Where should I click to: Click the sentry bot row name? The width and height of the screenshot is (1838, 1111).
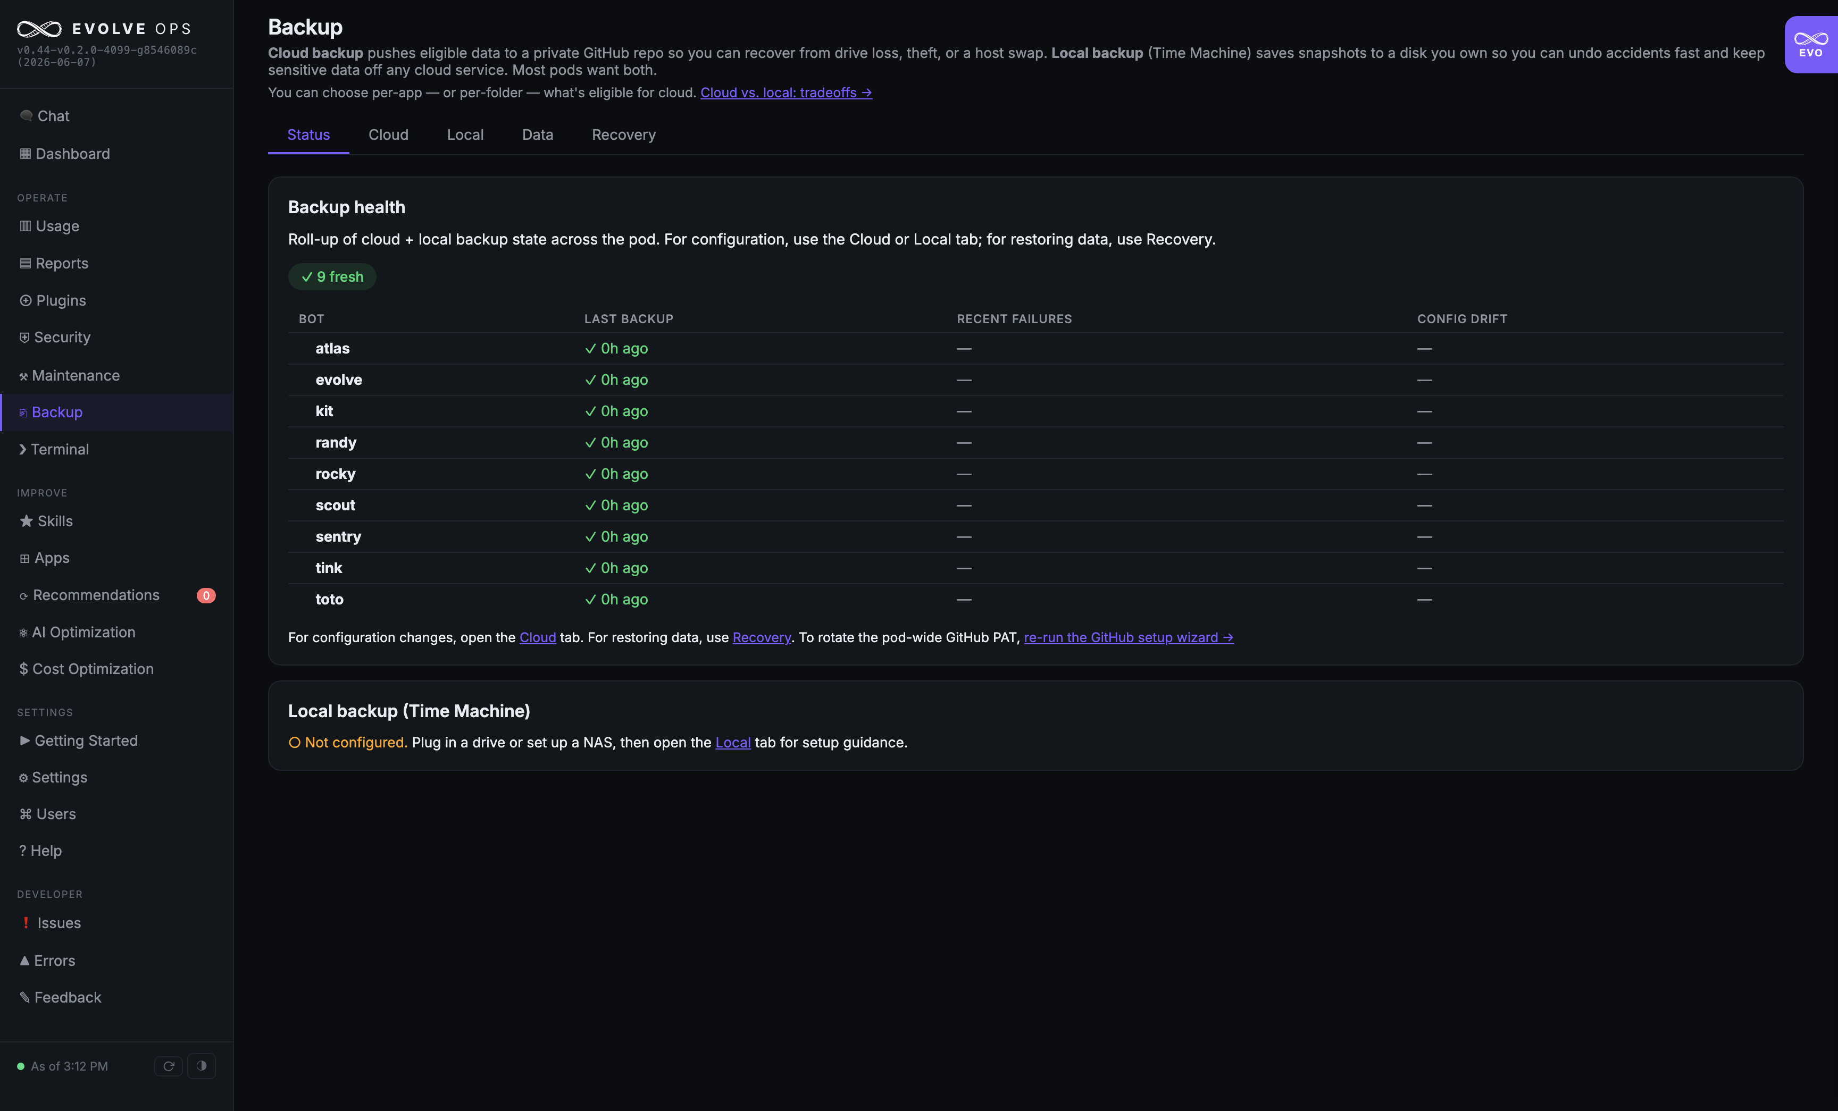point(338,536)
